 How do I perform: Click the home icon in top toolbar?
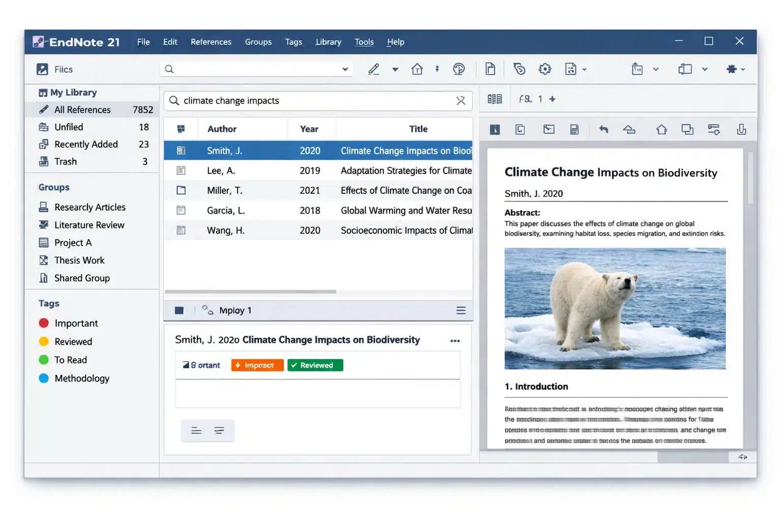417,69
